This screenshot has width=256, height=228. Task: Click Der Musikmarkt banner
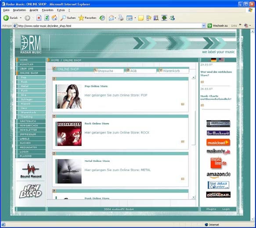click(218, 133)
